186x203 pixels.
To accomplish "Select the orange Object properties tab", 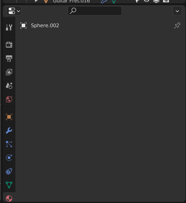I will pyautogui.click(x=9, y=117).
